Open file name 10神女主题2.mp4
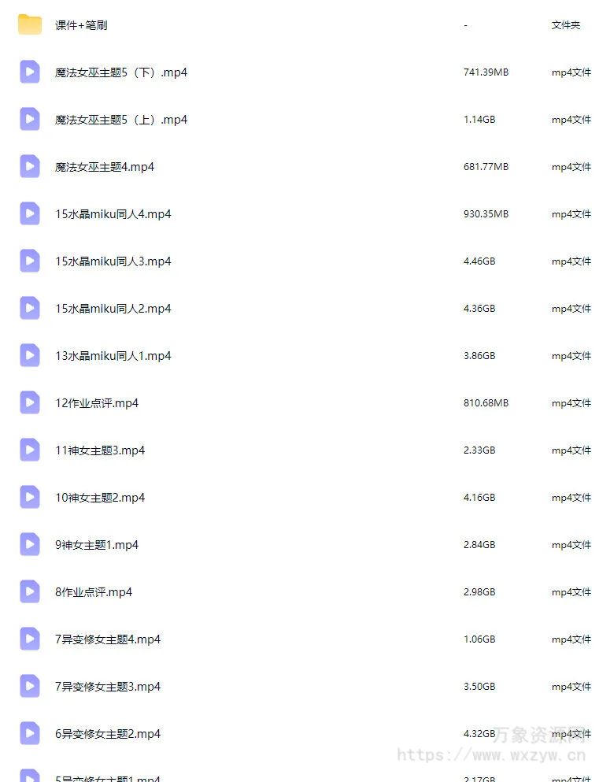The width and height of the screenshot is (610, 782). click(x=100, y=498)
